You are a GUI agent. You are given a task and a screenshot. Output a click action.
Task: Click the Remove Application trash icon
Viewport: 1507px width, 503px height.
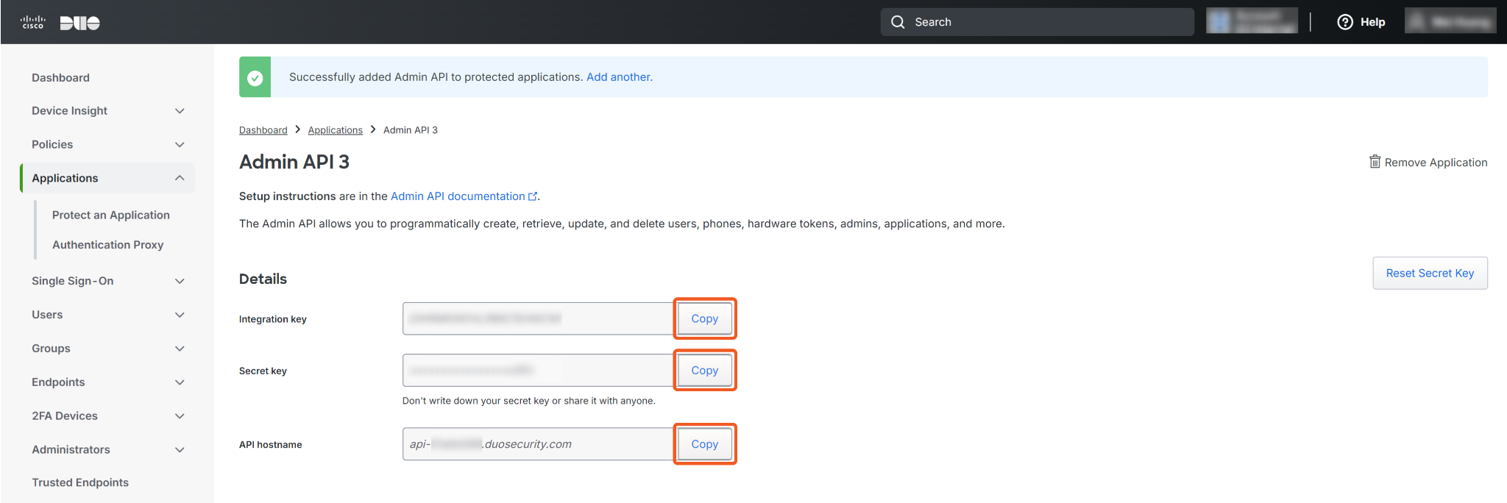click(1375, 162)
